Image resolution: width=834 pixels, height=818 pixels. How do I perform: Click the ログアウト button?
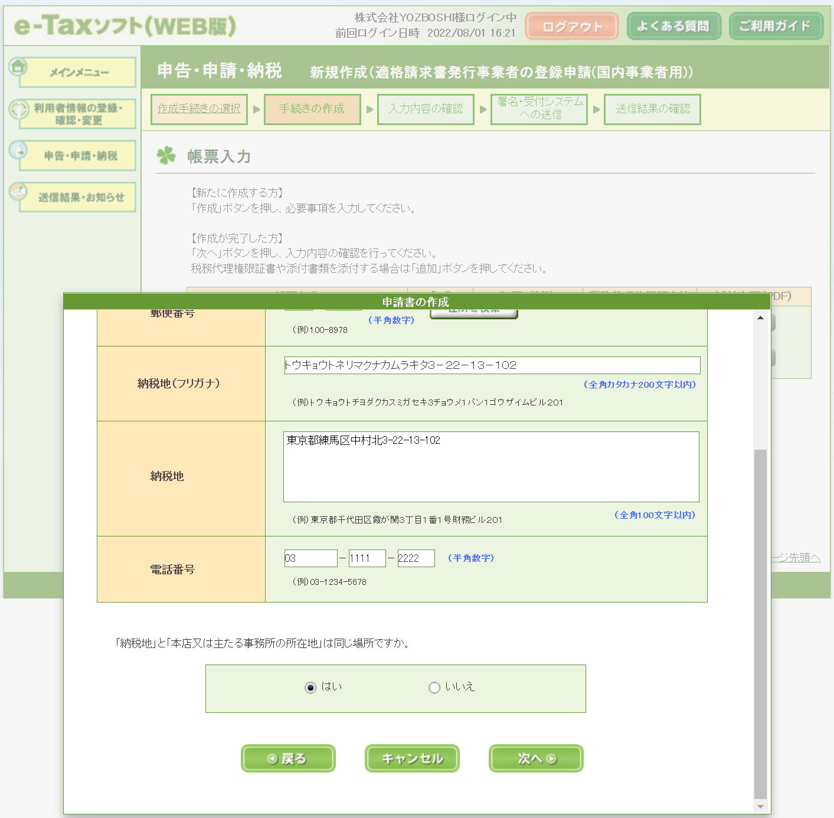[x=572, y=27]
